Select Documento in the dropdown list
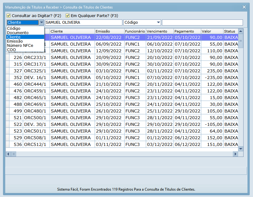Image resolution: width=253 pixels, height=197 pixels. point(18,33)
